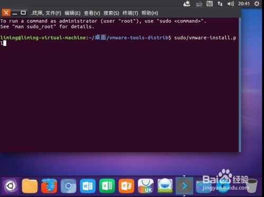The width and height of the screenshot is (264, 197).
Task: Open the Ubuntu start menu in dock
Action: pos(11,186)
